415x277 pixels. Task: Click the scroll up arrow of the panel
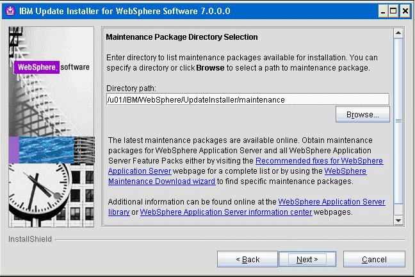point(398,33)
